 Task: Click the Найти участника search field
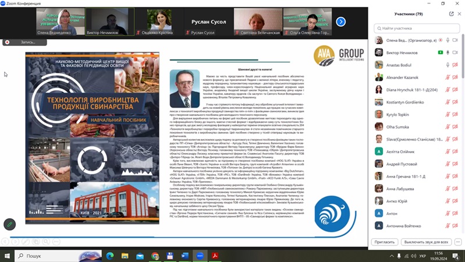[416, 27]
